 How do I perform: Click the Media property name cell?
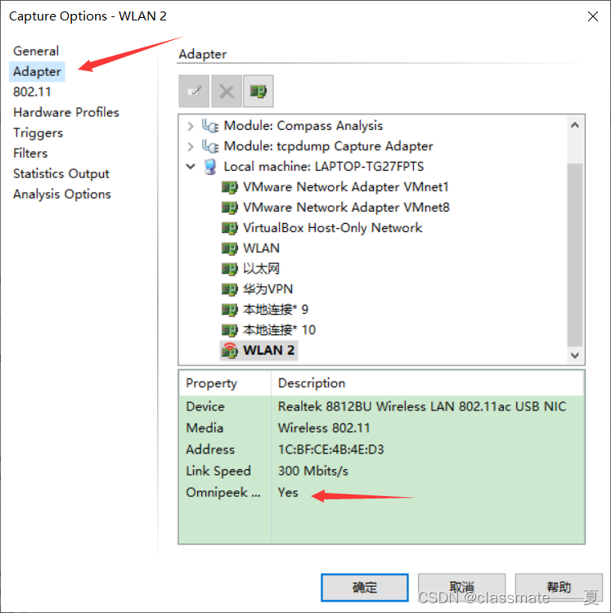(204, 428)
